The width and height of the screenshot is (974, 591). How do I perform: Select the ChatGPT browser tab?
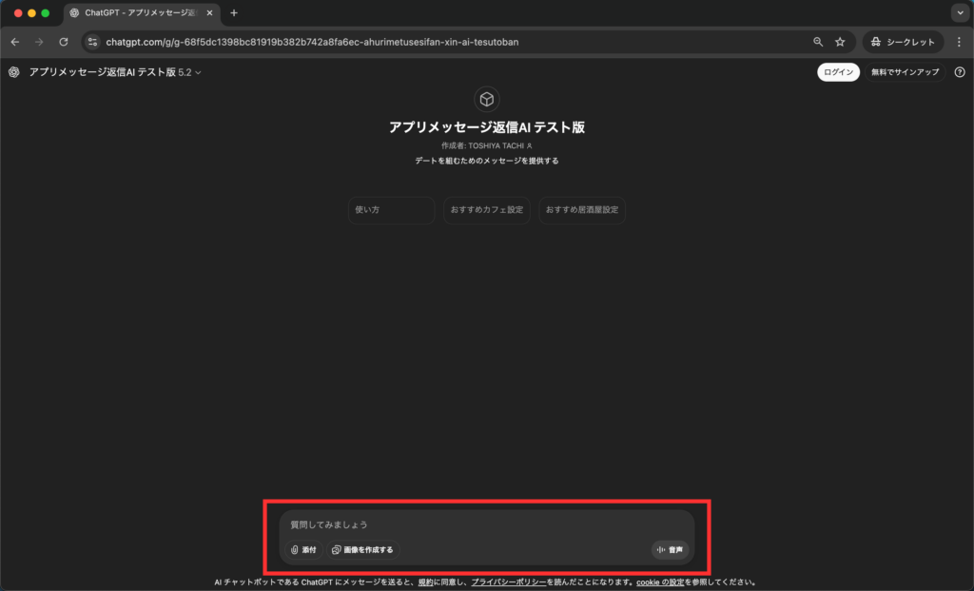(141, 13)
